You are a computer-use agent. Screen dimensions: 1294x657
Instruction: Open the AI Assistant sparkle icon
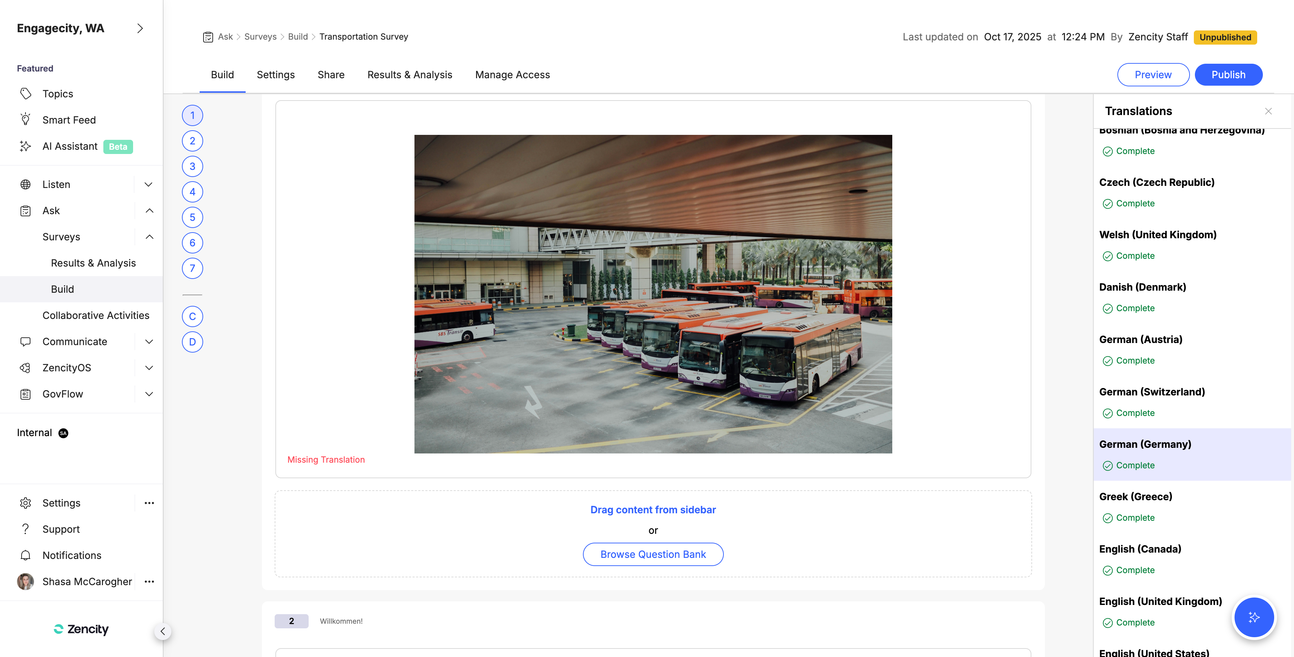click(25, 146)
